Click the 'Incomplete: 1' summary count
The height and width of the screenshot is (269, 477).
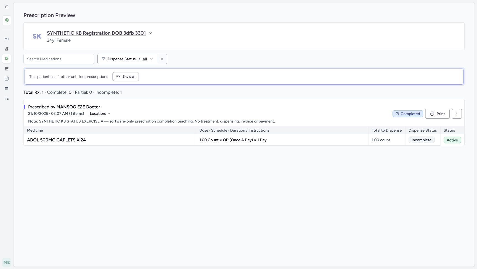[108, 92]
